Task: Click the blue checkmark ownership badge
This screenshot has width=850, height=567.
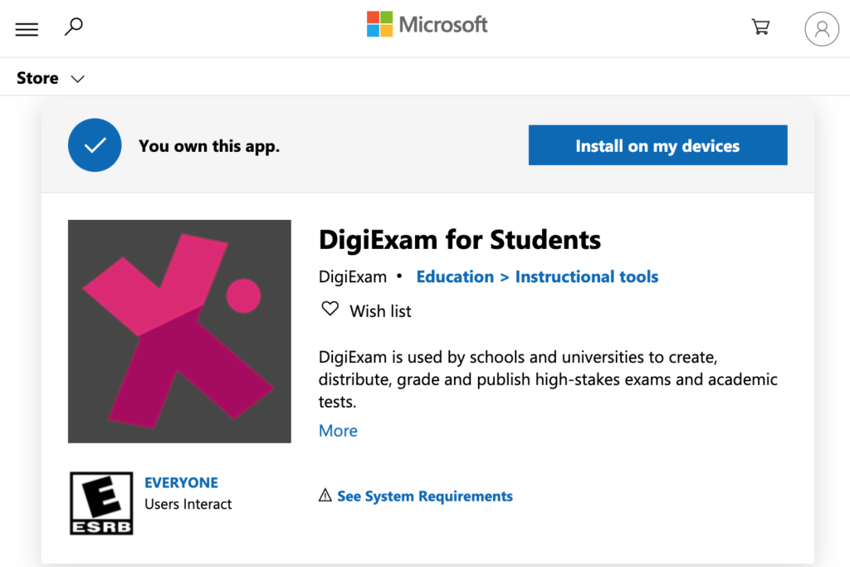Action: click(x=95, y=145)
